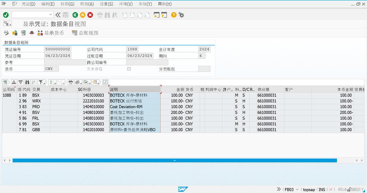Click the 总账视图 button
Screen dimensions: 367x193
pos(85,33)
